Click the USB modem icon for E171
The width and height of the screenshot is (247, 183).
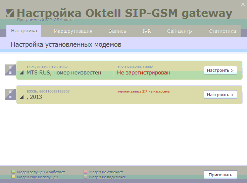tap(10, 70)
